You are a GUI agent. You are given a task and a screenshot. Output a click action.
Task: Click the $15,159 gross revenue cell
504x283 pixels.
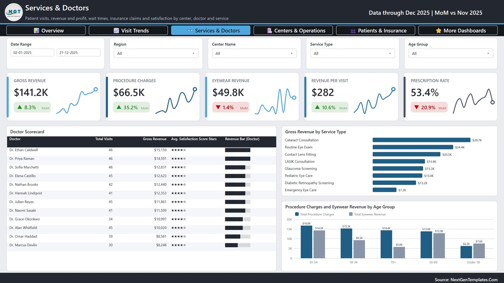[x=160, y=150]
